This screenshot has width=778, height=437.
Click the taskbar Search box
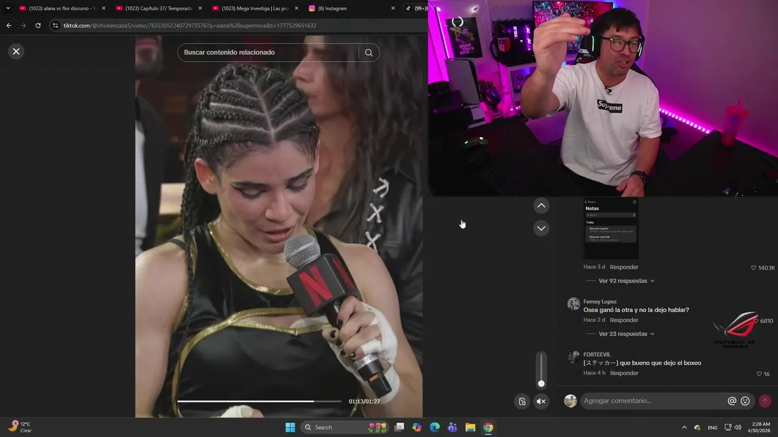345,427
